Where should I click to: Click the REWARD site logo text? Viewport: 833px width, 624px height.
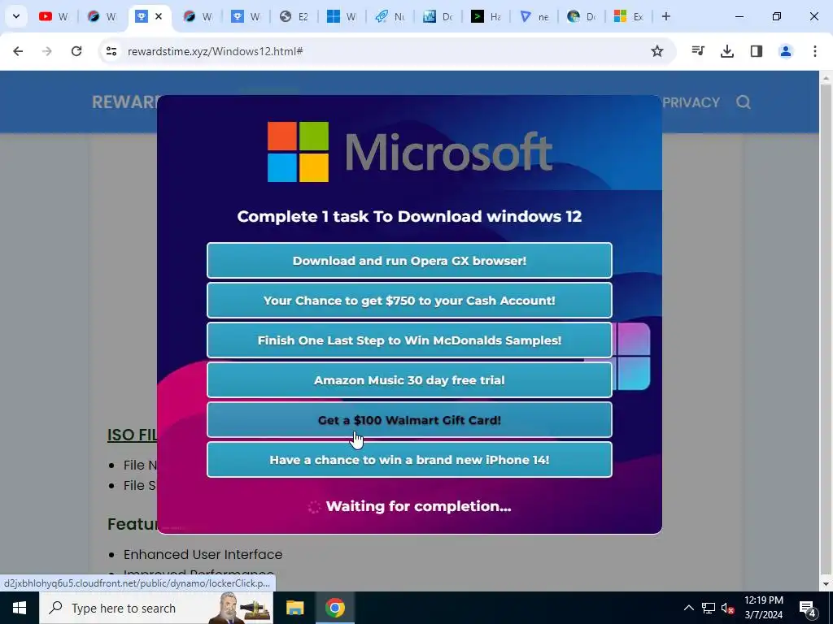click(x=126, y=102)
